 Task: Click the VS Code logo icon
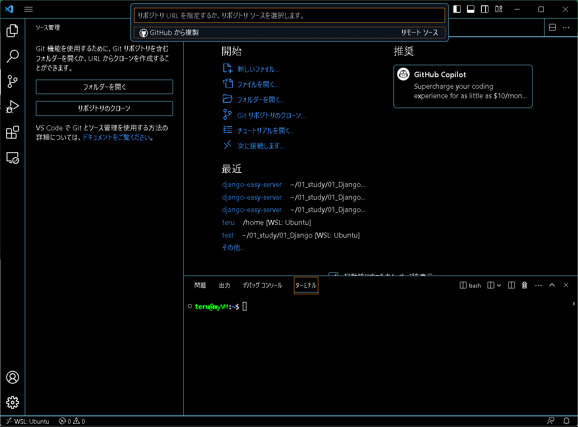coord(9,9)
